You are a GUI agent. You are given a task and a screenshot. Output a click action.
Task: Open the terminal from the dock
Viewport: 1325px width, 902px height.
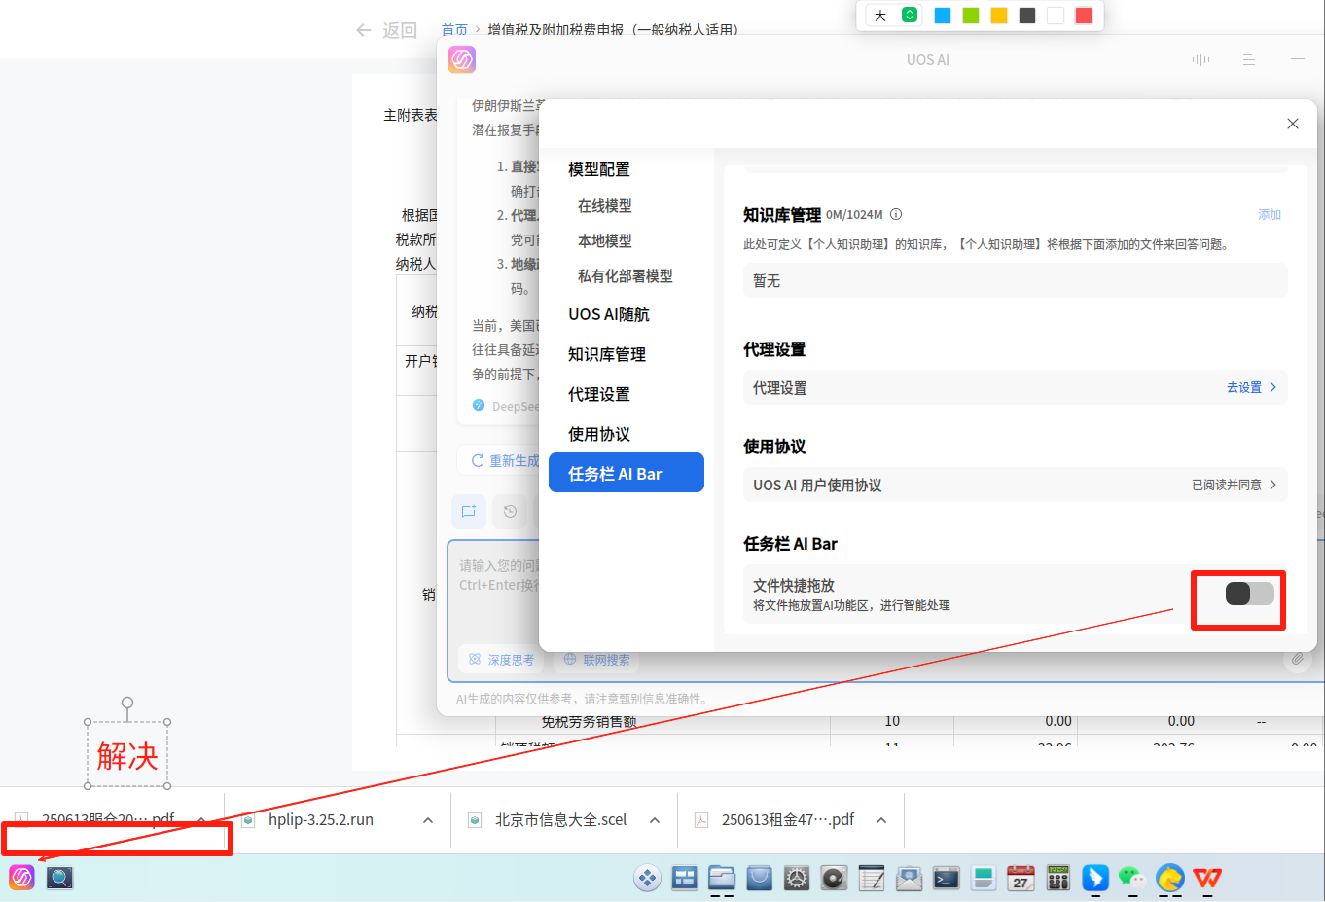(947, 878)
